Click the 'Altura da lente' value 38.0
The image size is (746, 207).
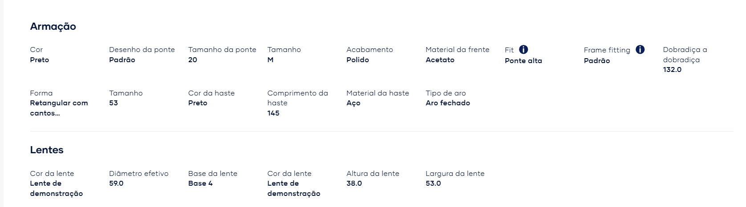[x=354, y=183]
